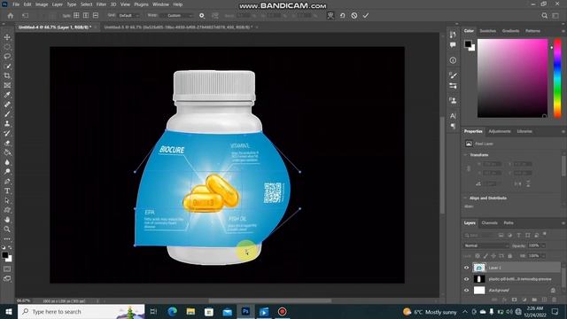Open the Warp dropdown set to Custom
The image size is (567, 319).
click(x=177, y=16)
